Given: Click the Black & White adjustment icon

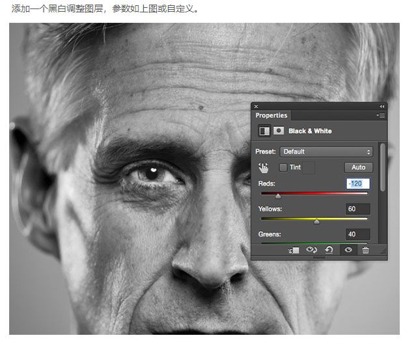Looking at the screenshot, I should coord(265,131).
